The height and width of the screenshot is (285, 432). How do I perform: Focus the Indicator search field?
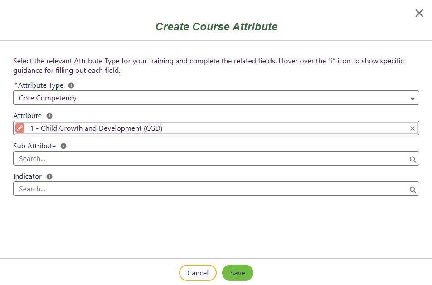click(x=216, y=189)
